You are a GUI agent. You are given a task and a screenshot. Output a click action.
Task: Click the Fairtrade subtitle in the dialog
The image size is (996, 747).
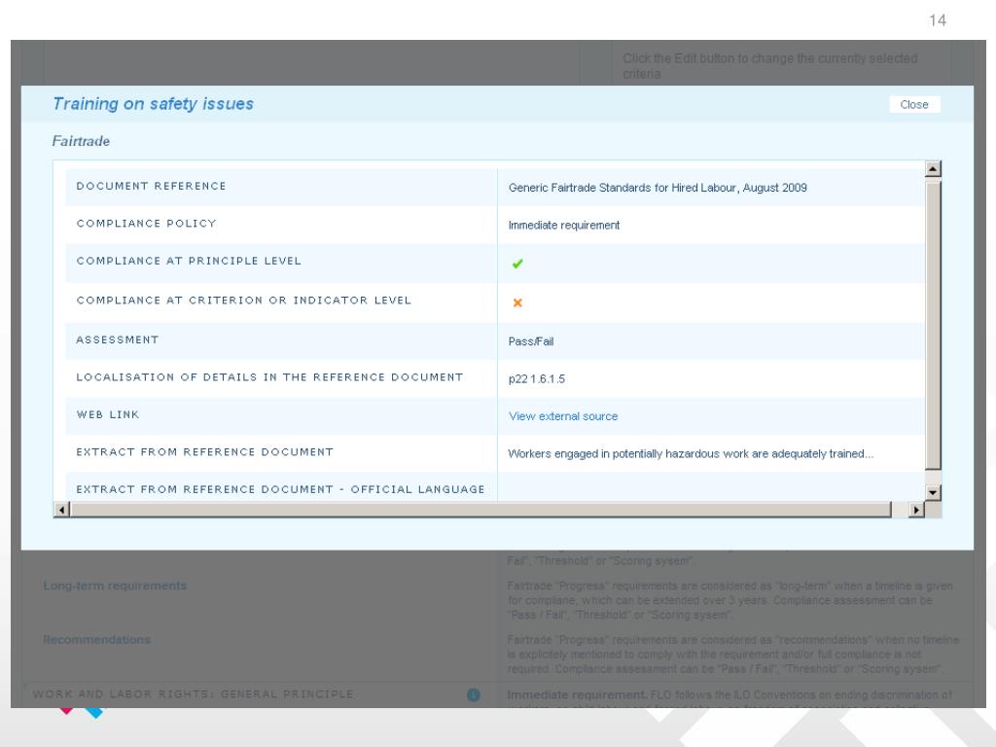tap(81, 141)
